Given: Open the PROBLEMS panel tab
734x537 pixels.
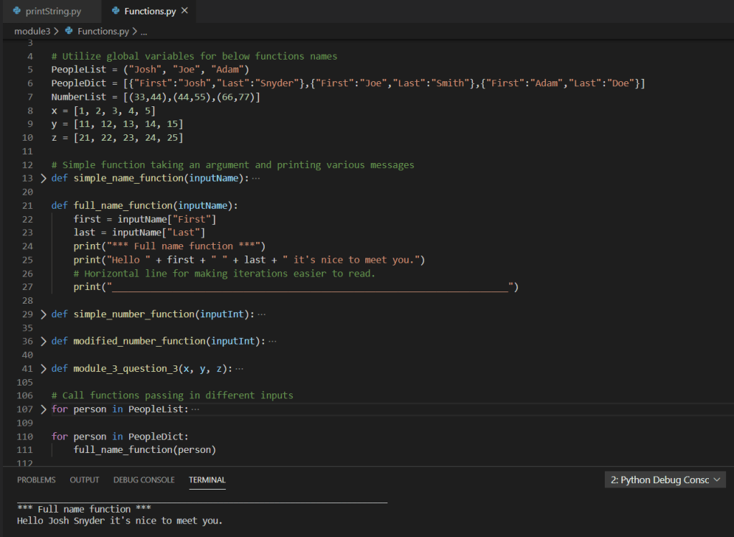Looking at the screenshot, I should click(x=36, y=480).
